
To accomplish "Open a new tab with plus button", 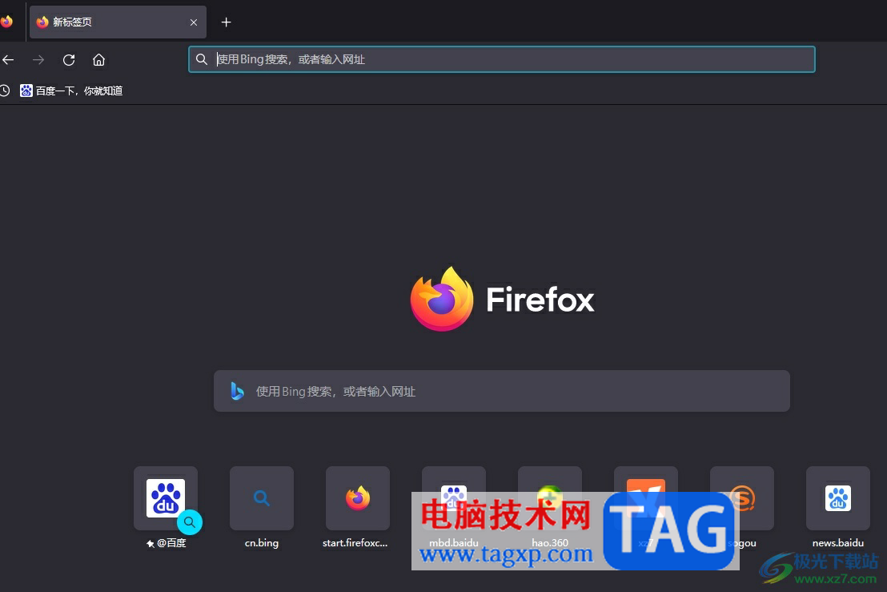I will 227,22.
